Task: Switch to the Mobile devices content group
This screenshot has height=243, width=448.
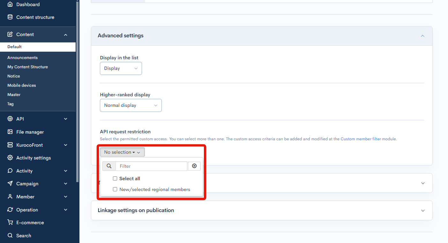Action: [x=21, y=85]
